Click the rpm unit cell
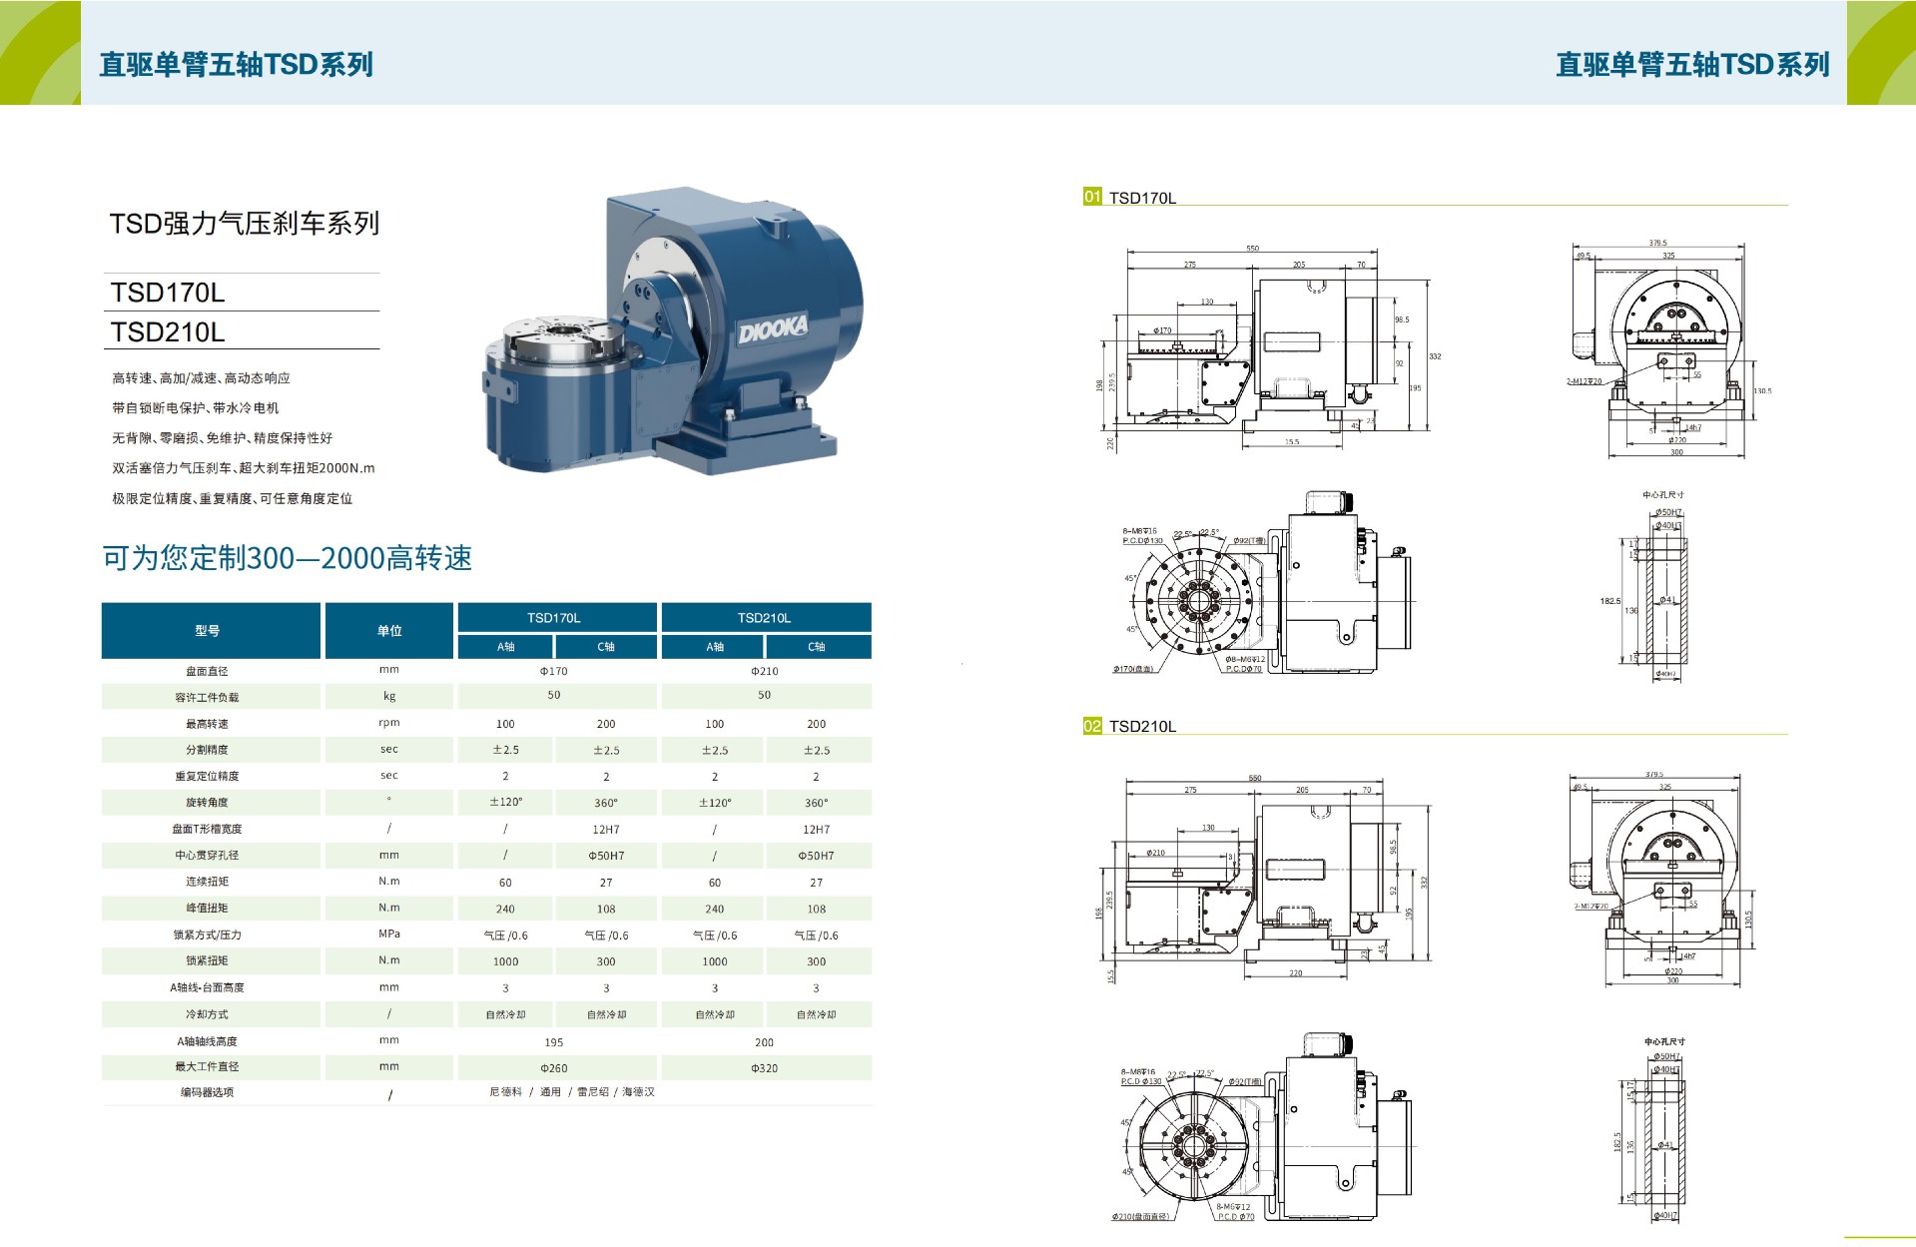The image size is (1916, 1247). click(389, 723)
